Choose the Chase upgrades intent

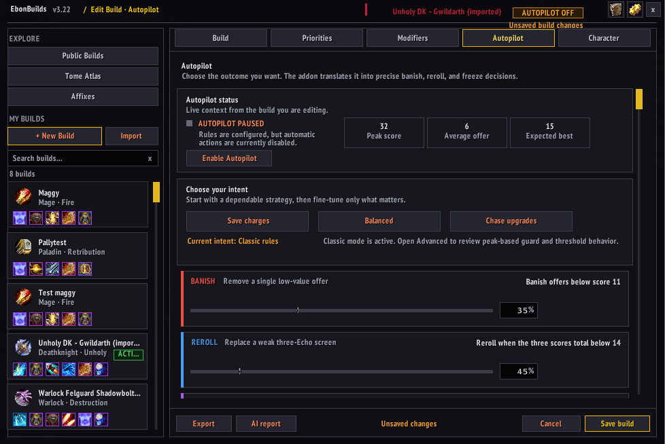511,221
